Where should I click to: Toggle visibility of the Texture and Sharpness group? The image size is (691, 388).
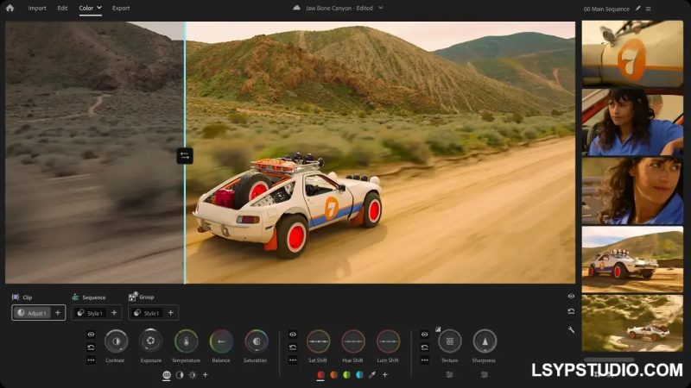(424, 335)
